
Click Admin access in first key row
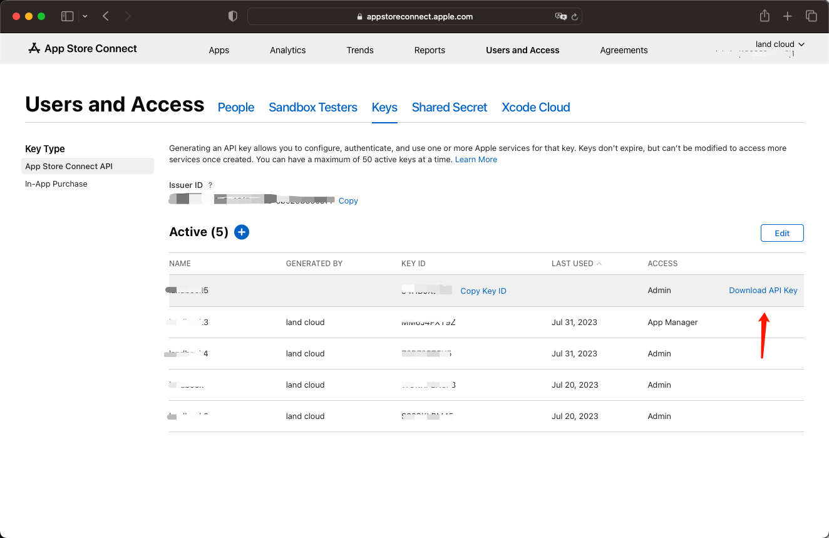[x=659, y=291]
